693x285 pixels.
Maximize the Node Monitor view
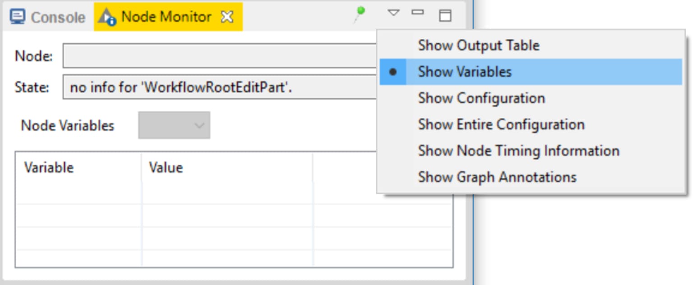(445, 15)
